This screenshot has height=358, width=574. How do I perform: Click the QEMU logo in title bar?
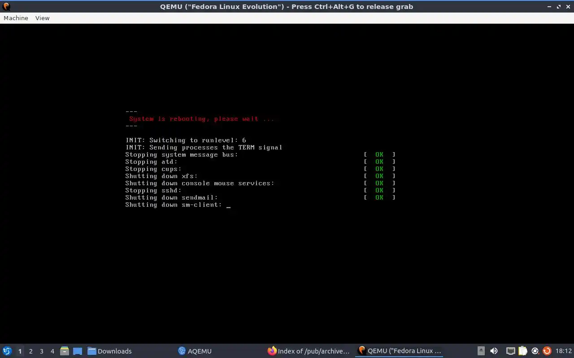(x=6, y=7)
